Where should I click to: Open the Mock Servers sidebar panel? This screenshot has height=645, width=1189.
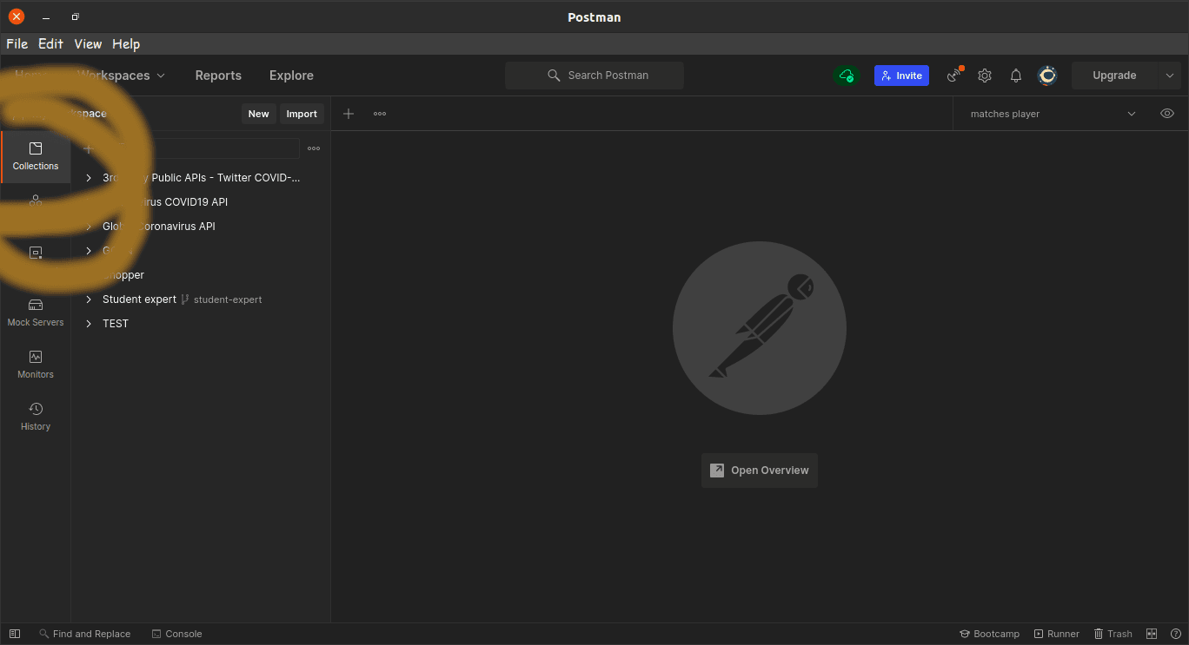[x=36, y=313]
